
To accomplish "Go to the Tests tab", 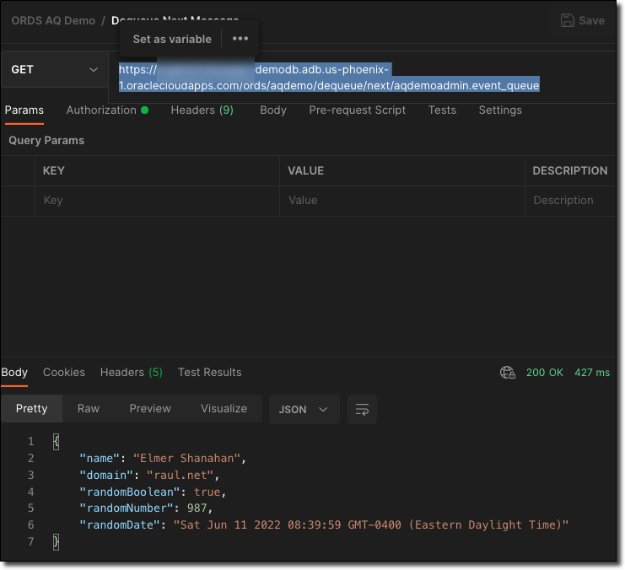I will pos(442,110).
